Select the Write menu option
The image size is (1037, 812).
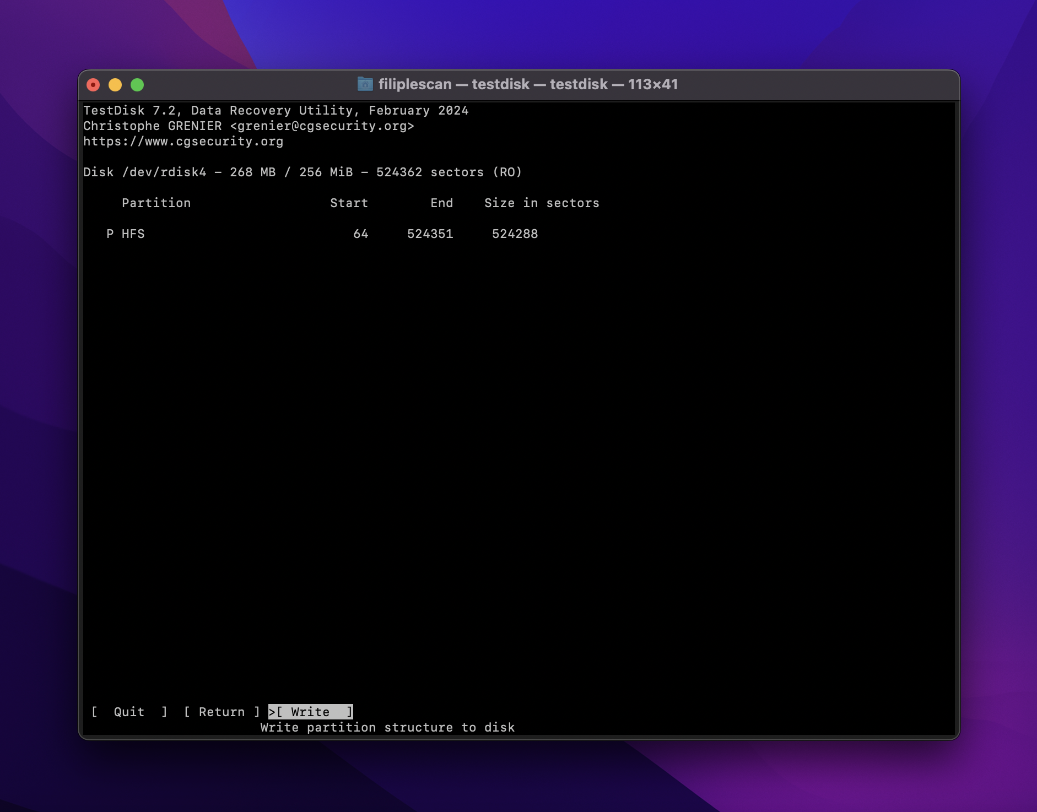coord(311,712)
